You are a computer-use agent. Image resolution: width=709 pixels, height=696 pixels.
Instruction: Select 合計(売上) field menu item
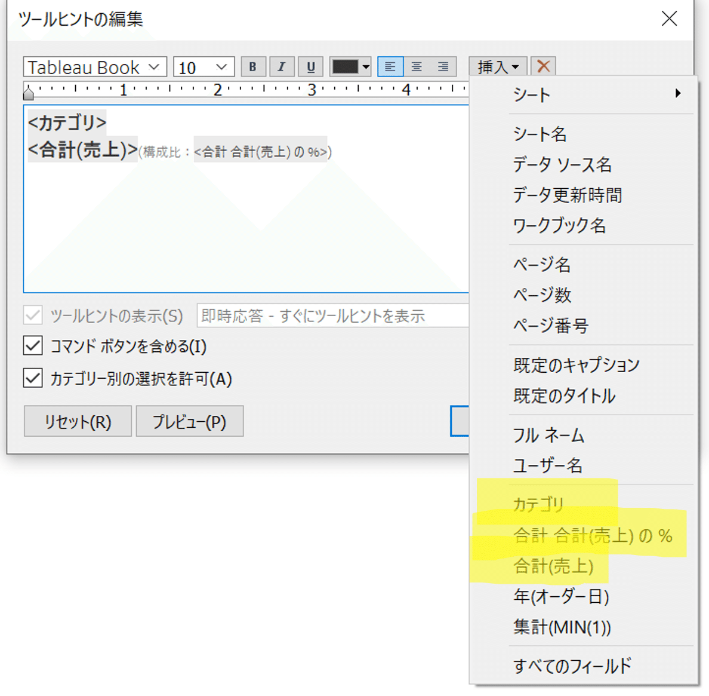(x=583, y=566)
